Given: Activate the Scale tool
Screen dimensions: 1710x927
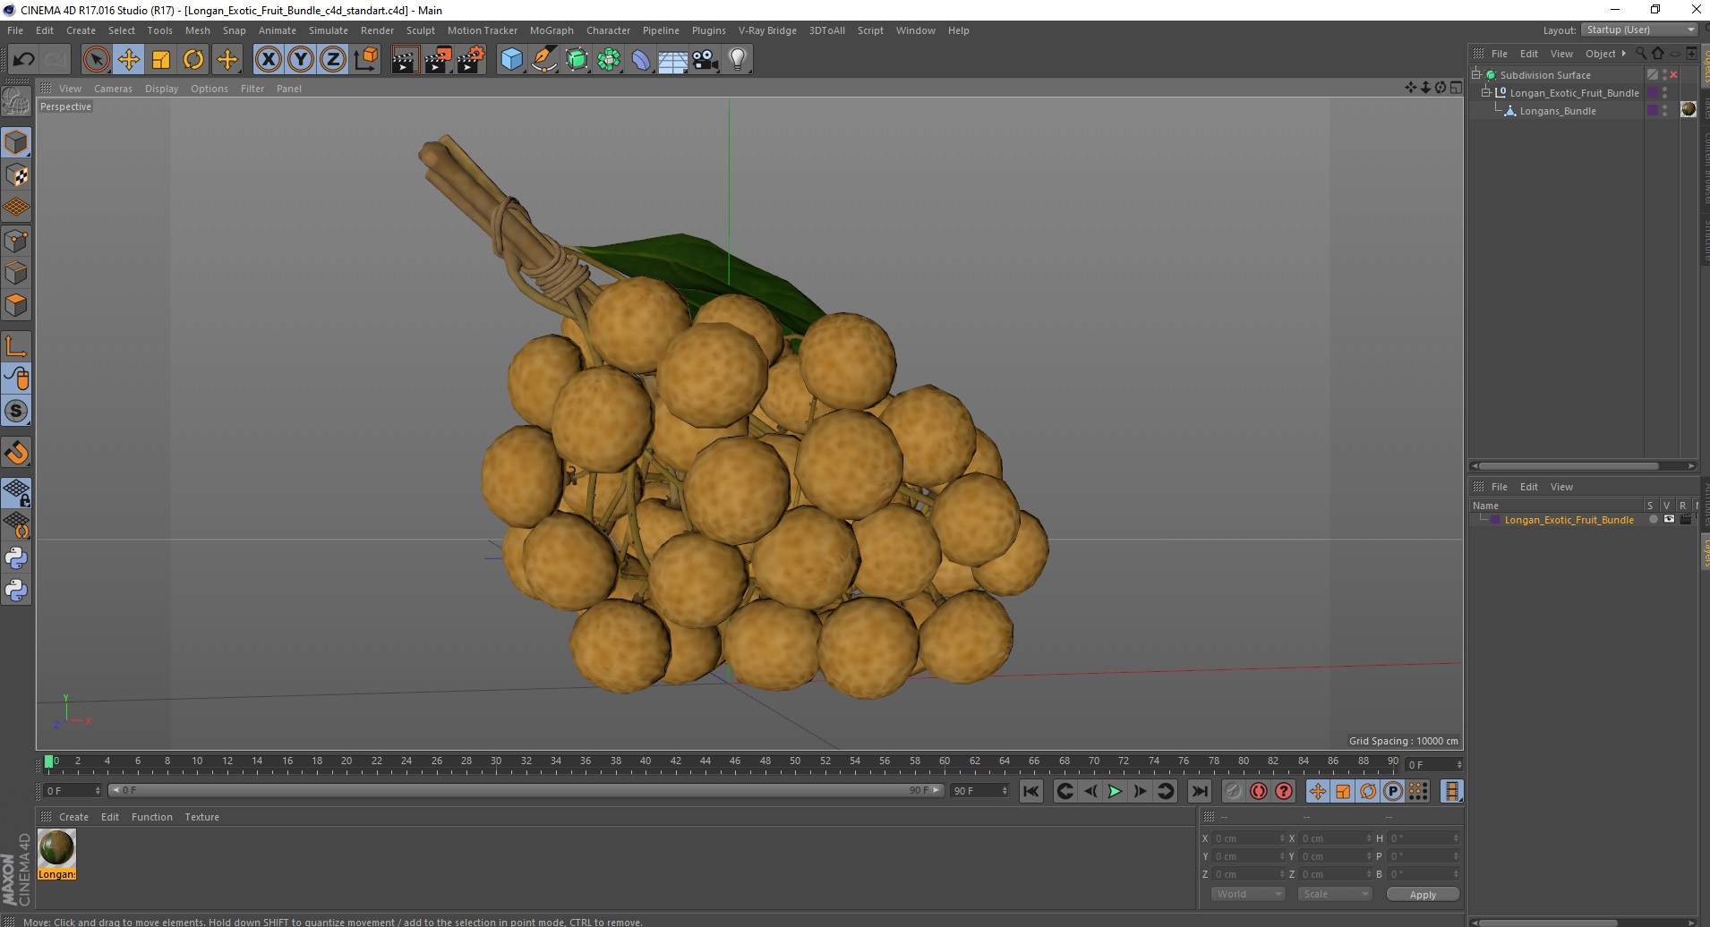Looking at the screenshot, I should tap(161, 59).
